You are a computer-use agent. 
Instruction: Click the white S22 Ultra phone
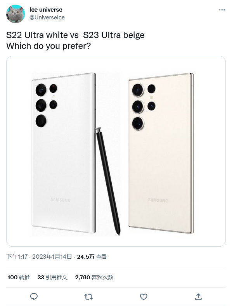pos(64,153)
